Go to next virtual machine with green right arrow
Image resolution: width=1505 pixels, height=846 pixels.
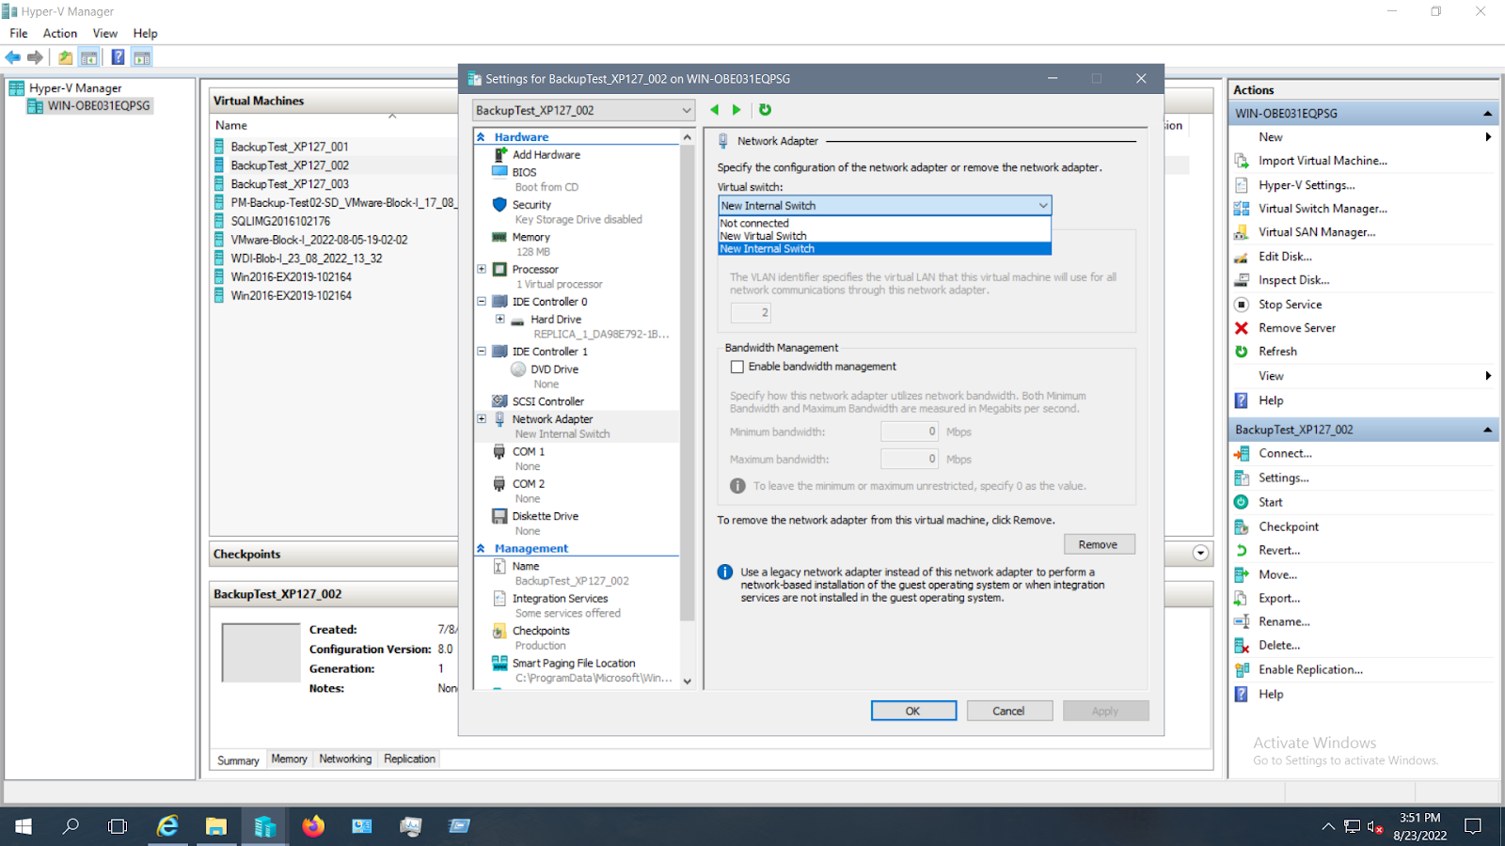click(x=737, y=110)
